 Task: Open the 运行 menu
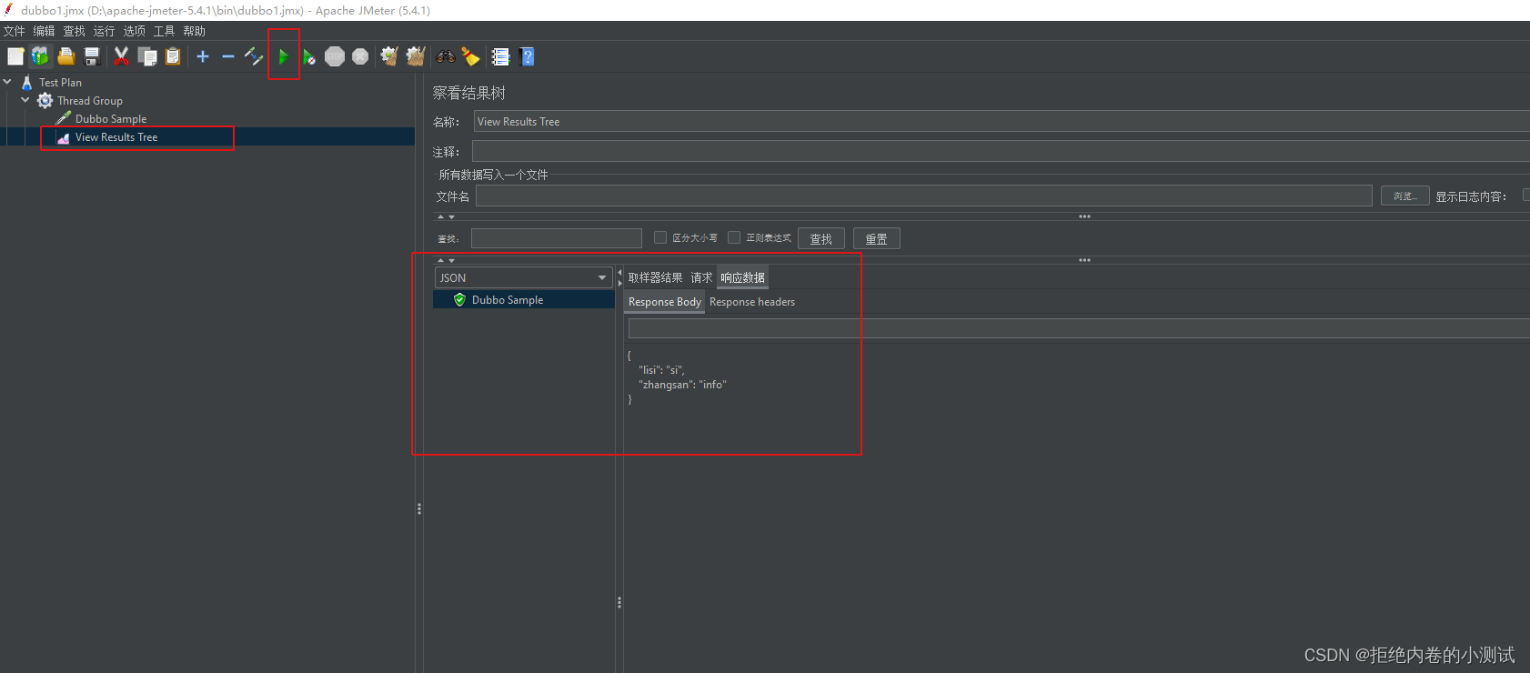[x=105, y=31]
